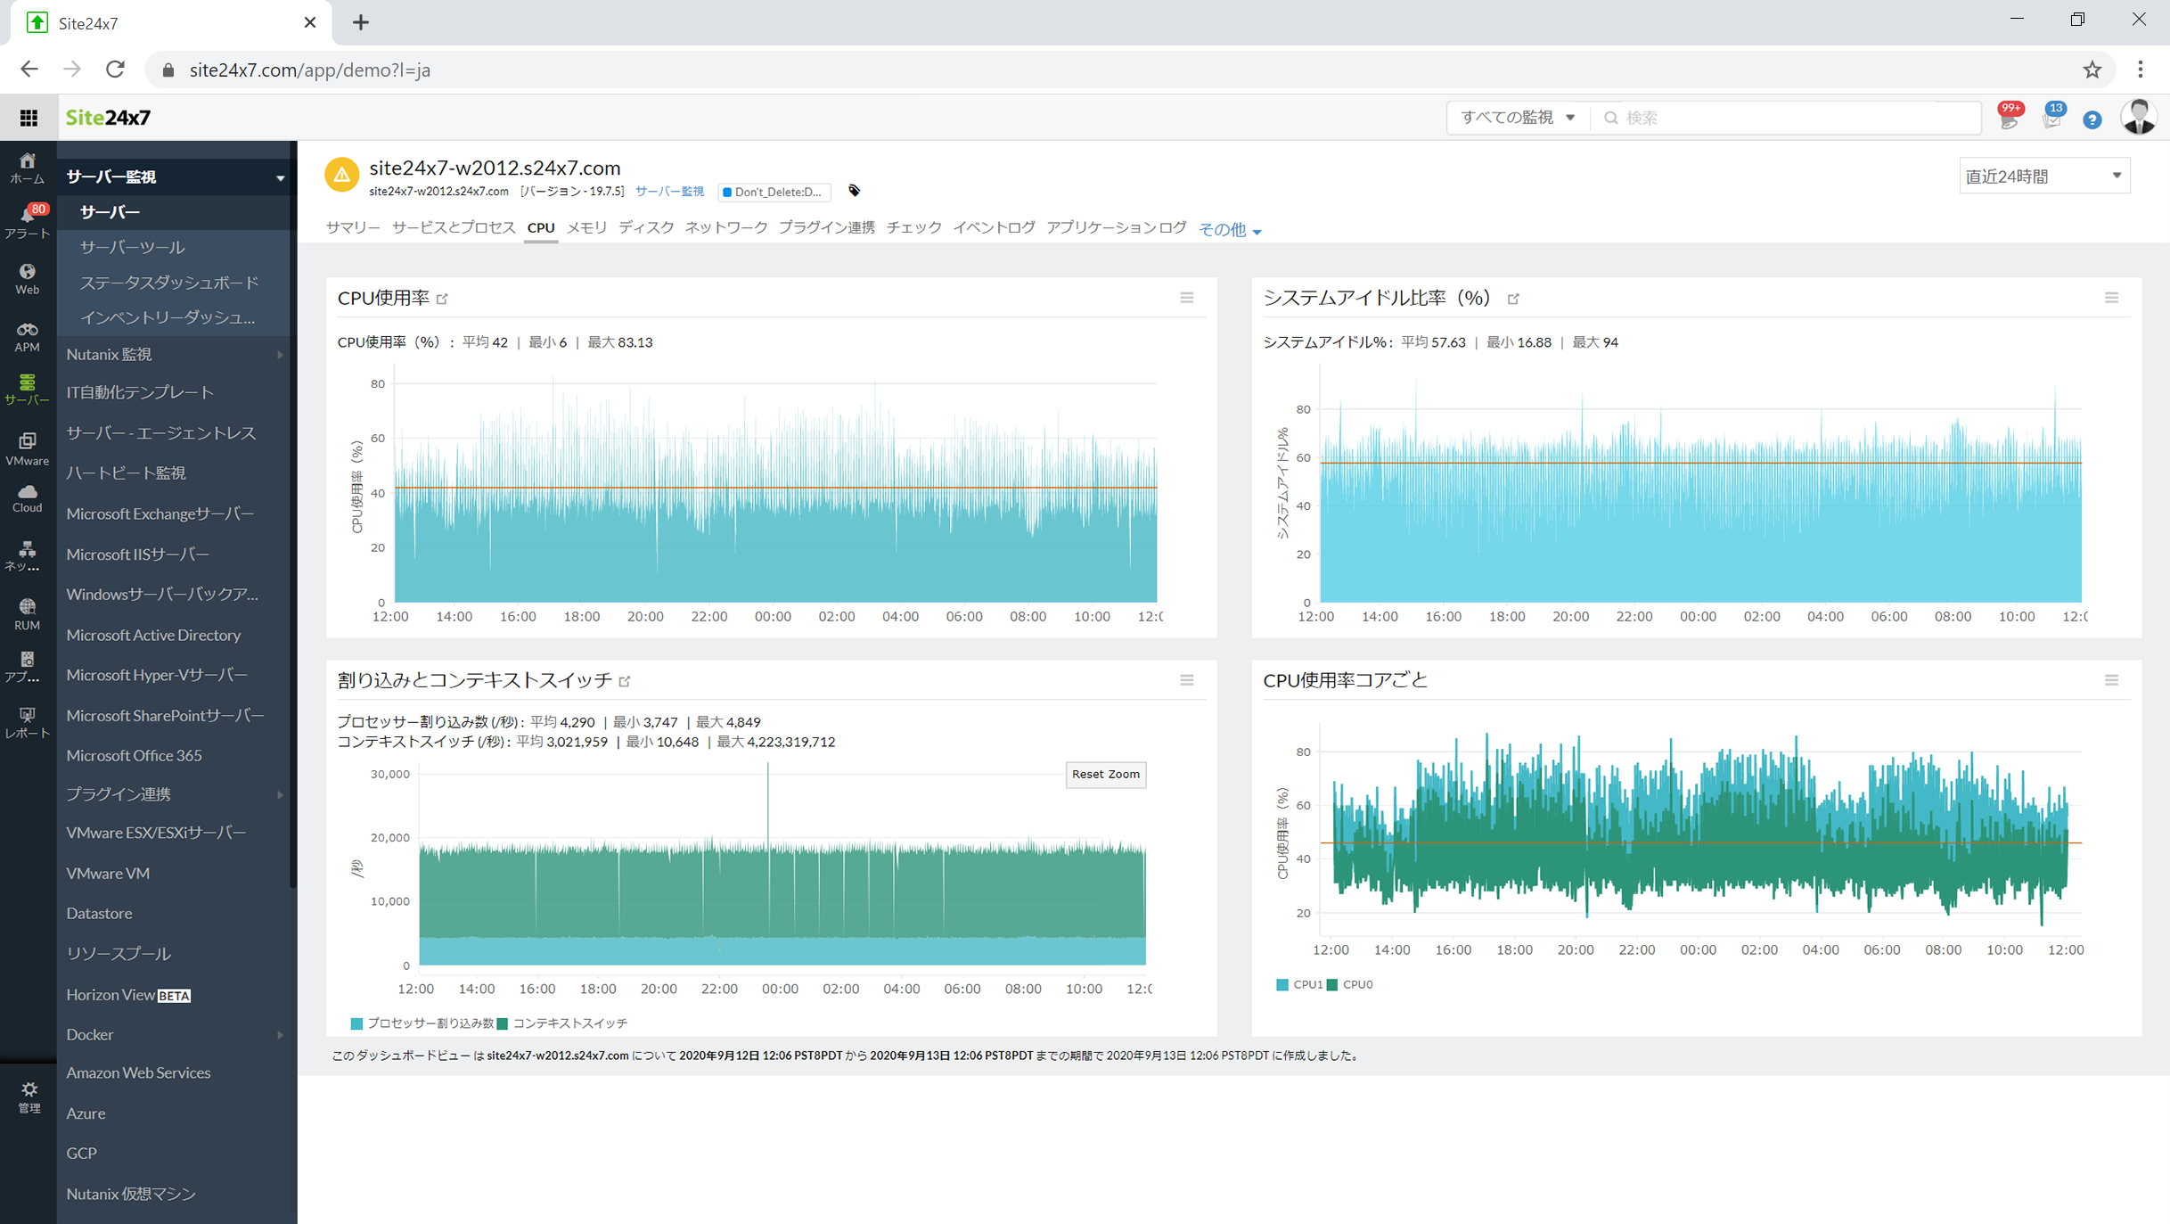Open the user profile avatar
Image resolution: width=2170 pixels, height=1224 pixels.
[2139, 117]
